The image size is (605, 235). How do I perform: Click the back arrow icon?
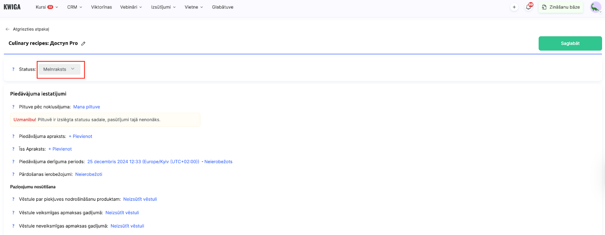8,29
